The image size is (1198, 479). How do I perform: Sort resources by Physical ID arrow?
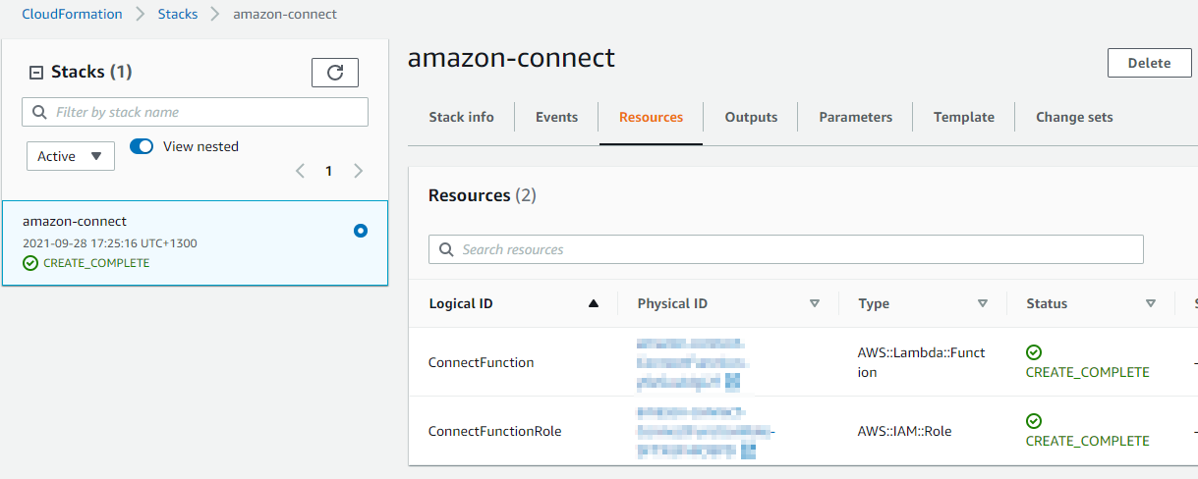point(814,304)
